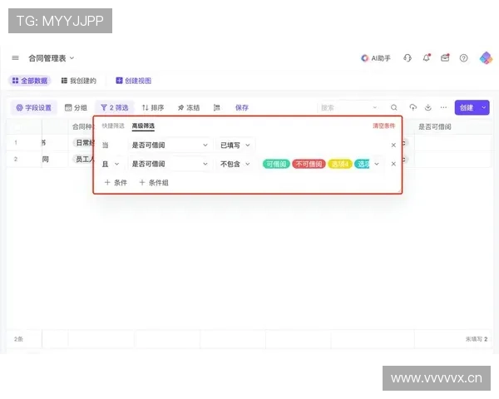The height and width of the screenshot is (399, 499).
Task: Switch to 全部数据 view tab
Action: click(30, 81)
